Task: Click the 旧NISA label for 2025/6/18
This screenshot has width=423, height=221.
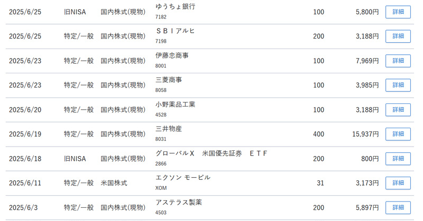Action: (75, 159)
